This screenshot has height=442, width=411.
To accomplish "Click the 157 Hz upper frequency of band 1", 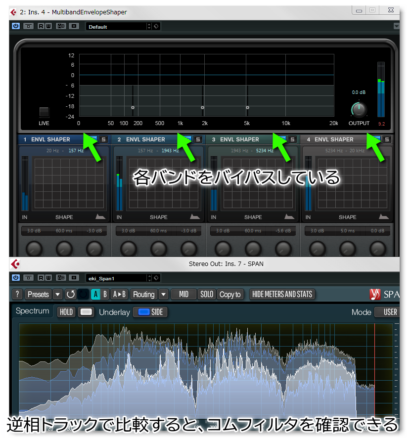I will [76, 150].
